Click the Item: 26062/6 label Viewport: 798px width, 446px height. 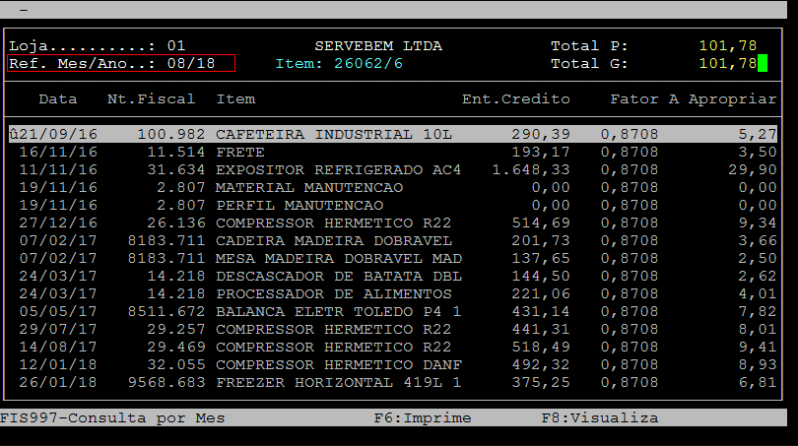click(x=339, y=64)
